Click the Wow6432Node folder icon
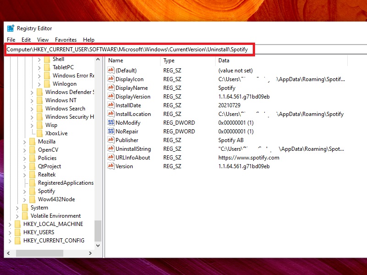The width and height of the screenshot is (367, 275). pyautogui.click(x=32, y=199)
